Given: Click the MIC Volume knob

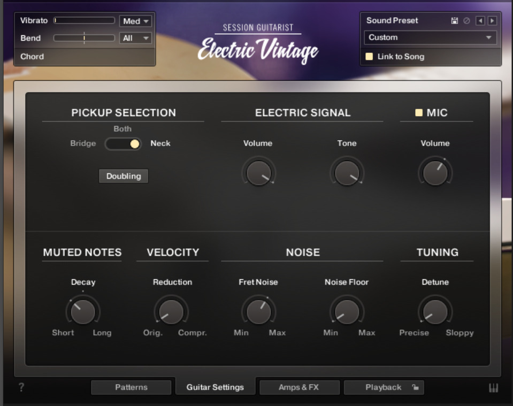Looking at the screenshot, I should point(435,173).
